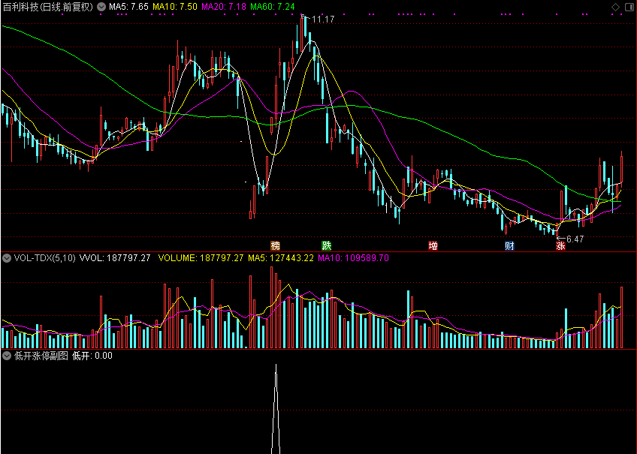Click the 11.17 high price label

coord(323,20)
